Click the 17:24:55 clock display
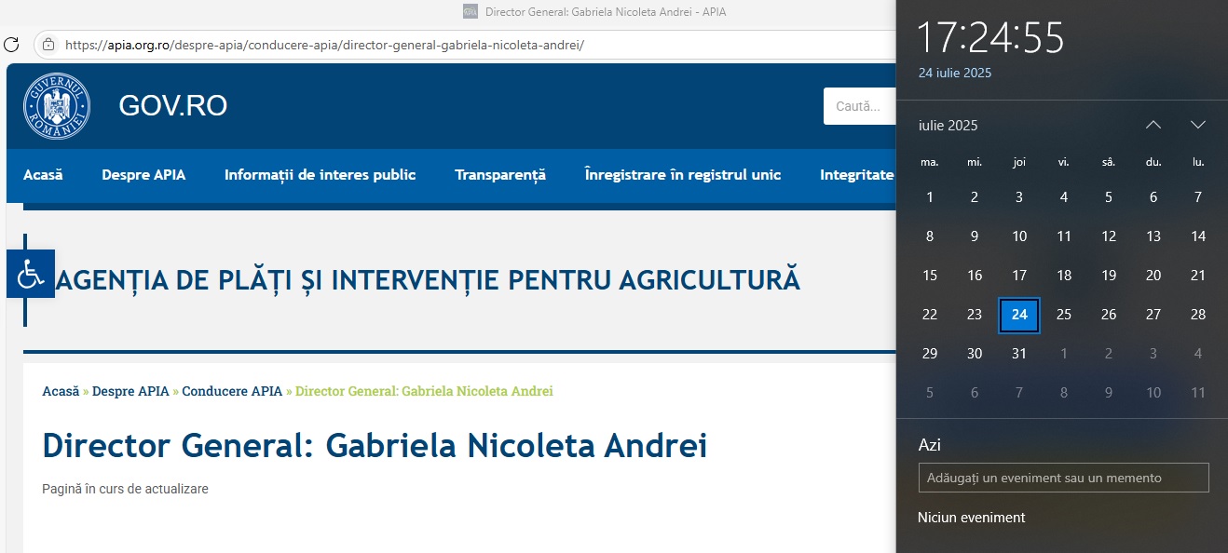1228x553 pixels. 990,38
